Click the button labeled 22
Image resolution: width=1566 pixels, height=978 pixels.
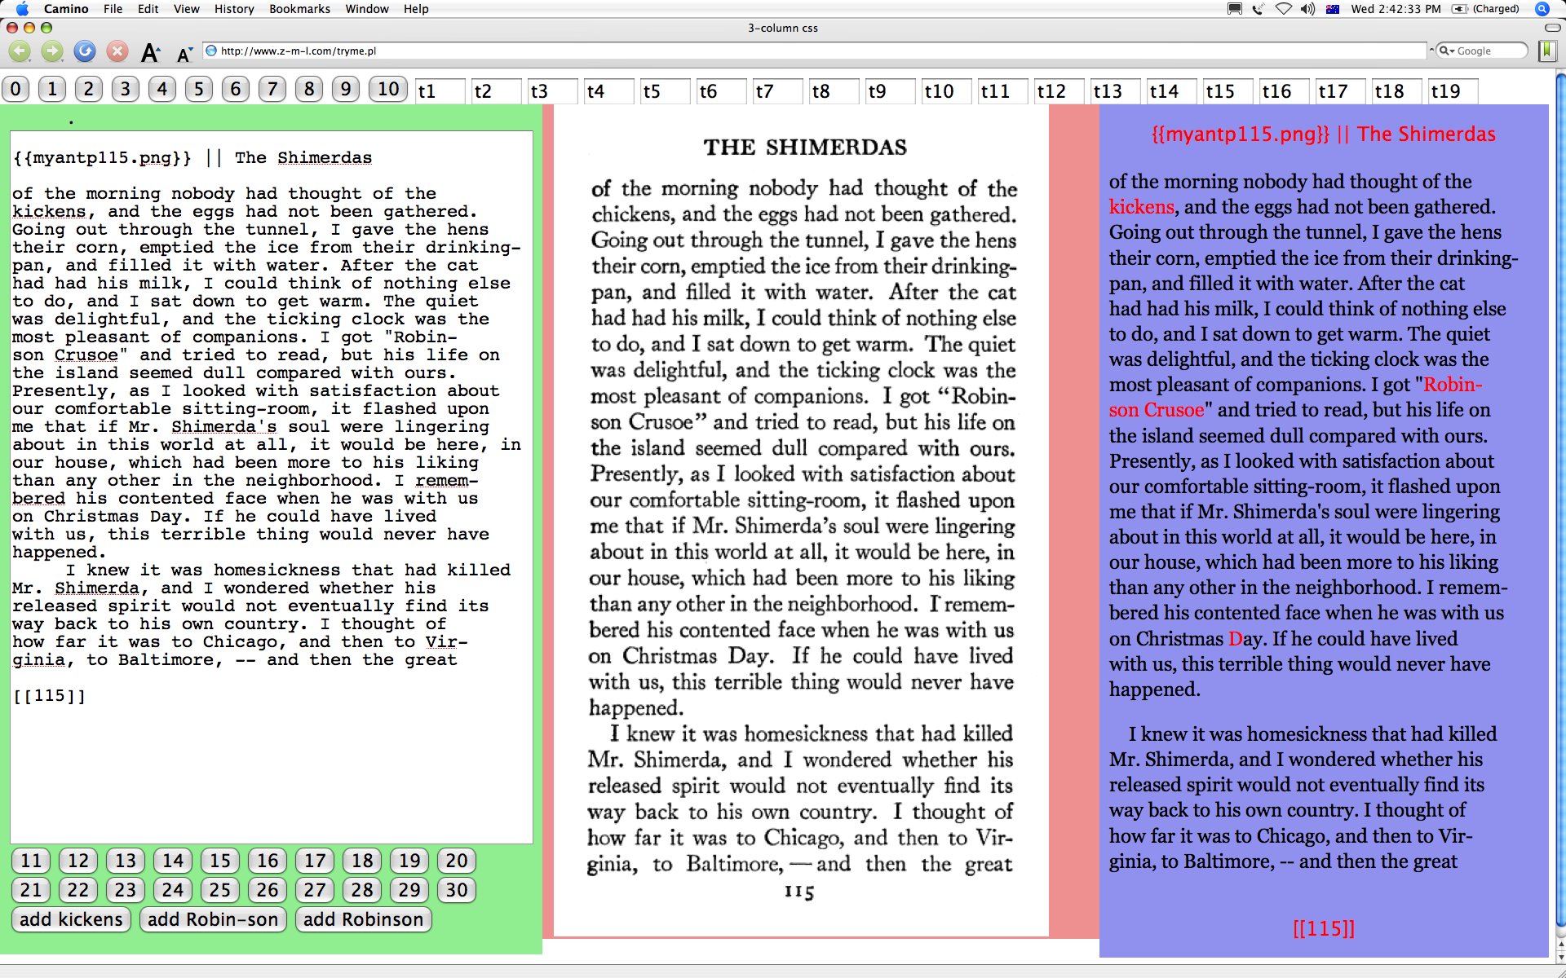coord(78,890)
